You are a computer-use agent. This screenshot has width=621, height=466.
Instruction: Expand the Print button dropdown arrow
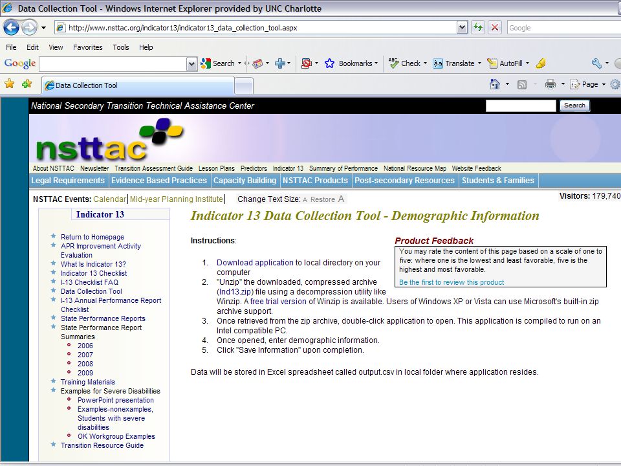click(x=562, y=84)
